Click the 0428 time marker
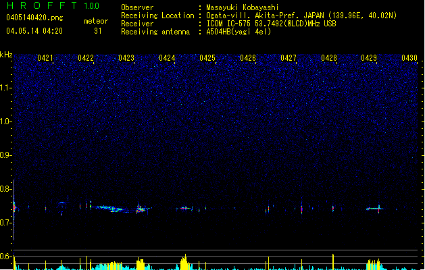425x270 pixels. 329,58
